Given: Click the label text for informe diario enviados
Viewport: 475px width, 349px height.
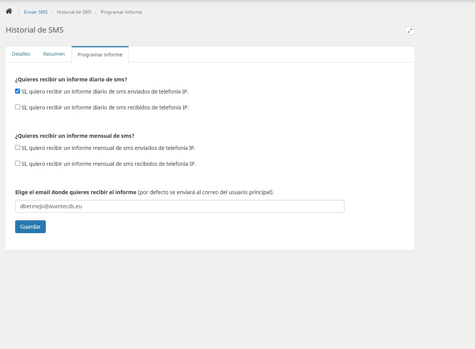Looking at the screenshot, I should [x=105, y=92].
